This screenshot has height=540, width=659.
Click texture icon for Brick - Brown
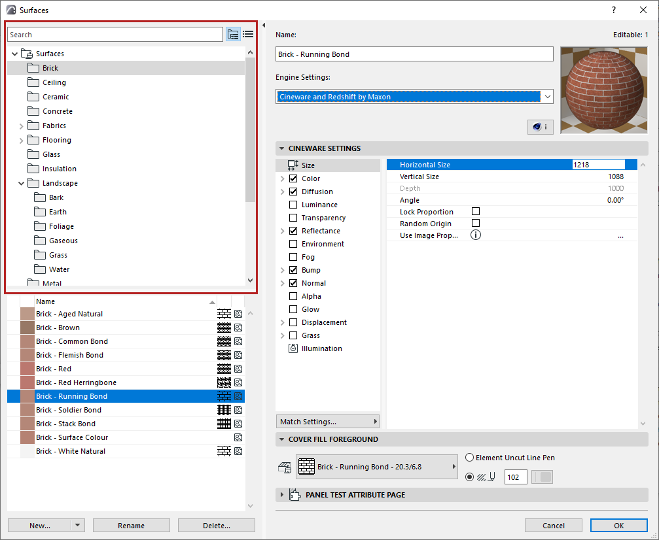[238, 328]
